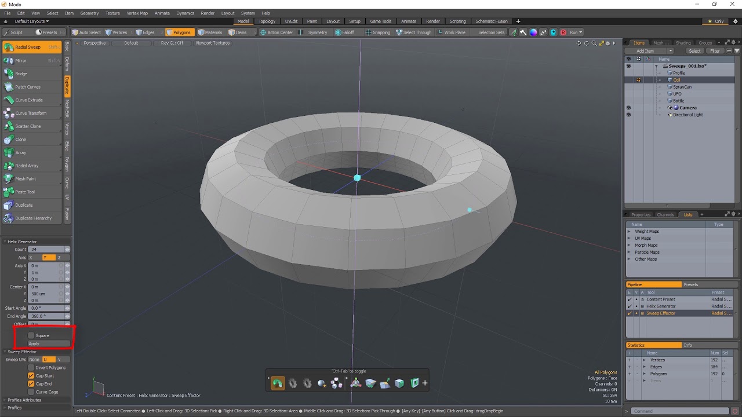Click the Apply button
The image size is (742, 417).
49,343
